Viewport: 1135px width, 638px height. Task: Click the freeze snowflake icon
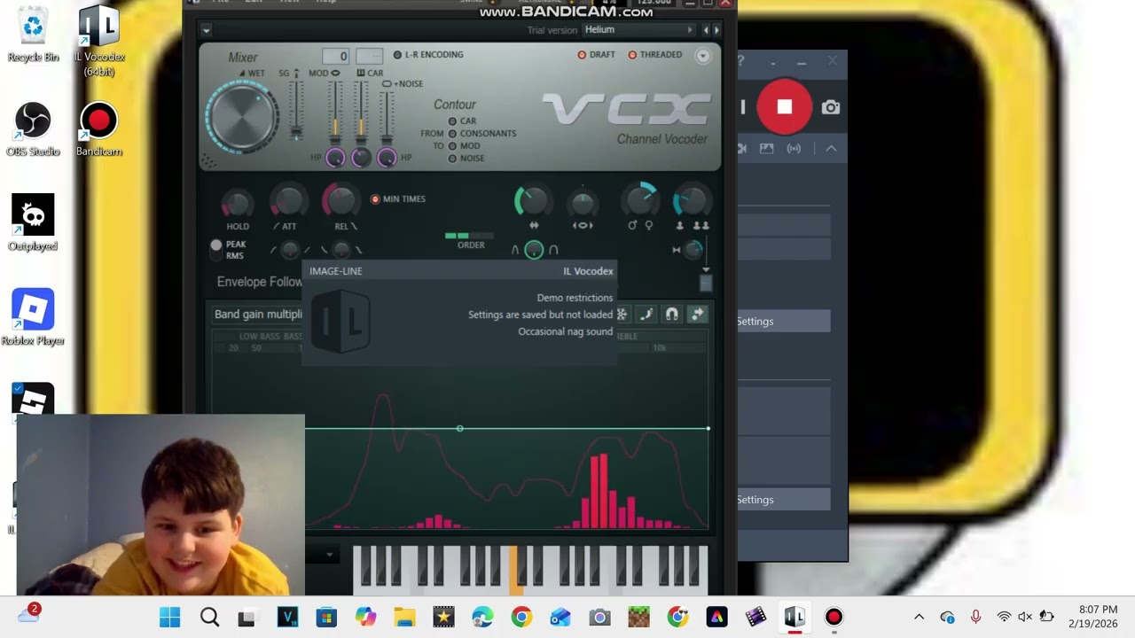[x=622, y=314]
